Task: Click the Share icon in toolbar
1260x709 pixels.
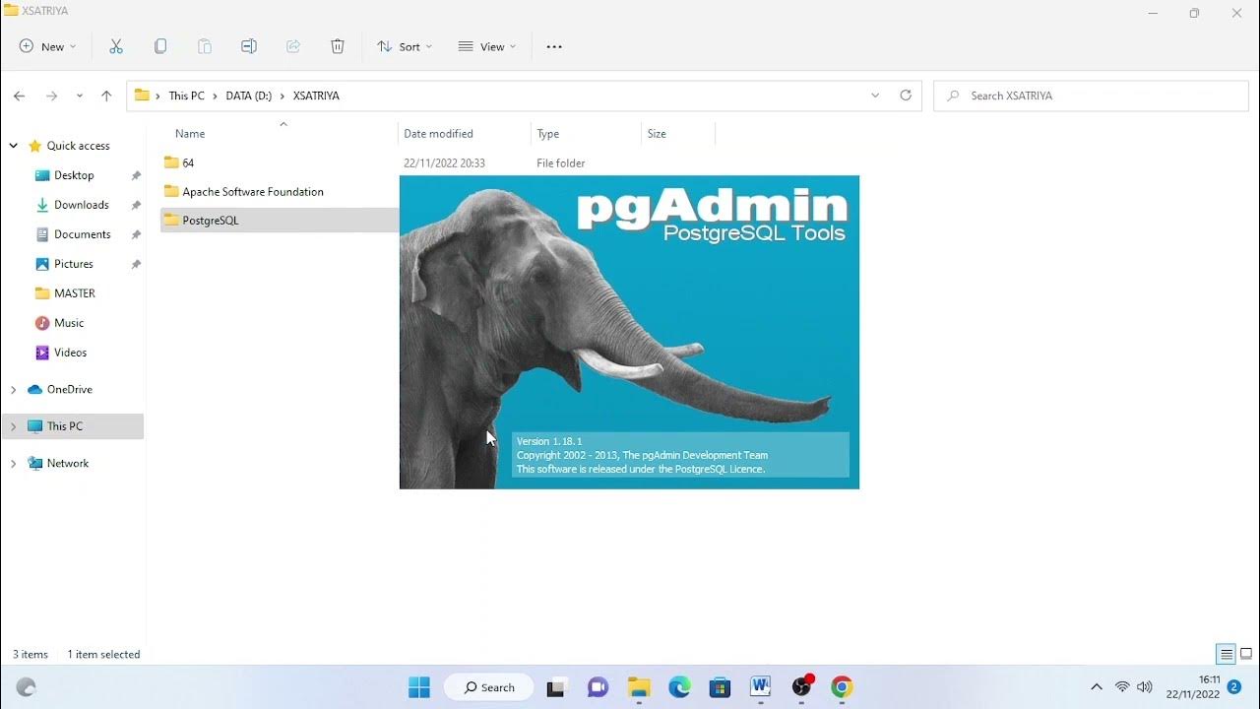Action: (293, 46)
